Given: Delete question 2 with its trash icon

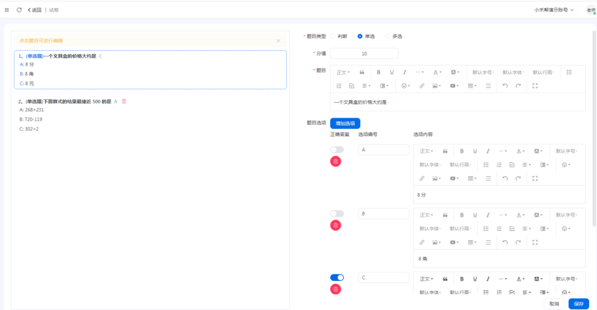Looking at the screenshot, I should 124,101.
